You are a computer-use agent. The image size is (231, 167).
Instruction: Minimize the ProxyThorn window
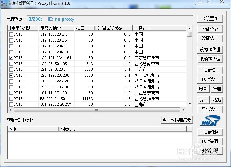coord(200,2)
